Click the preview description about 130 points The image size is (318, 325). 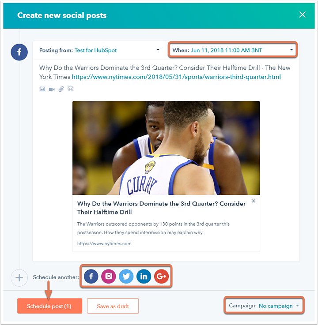click(x=153, y=228)
